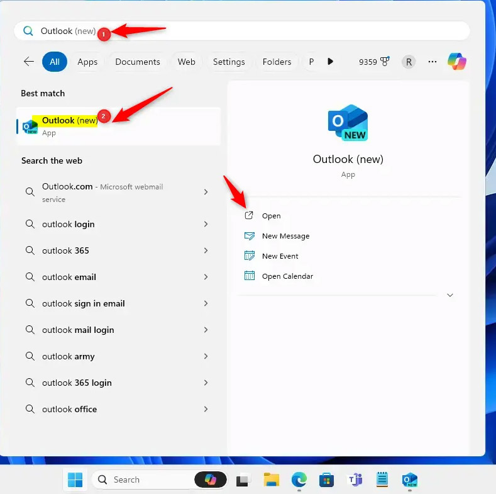Switch to the Documents filter tab
The image size is (496, 494).
click(138, 62)
